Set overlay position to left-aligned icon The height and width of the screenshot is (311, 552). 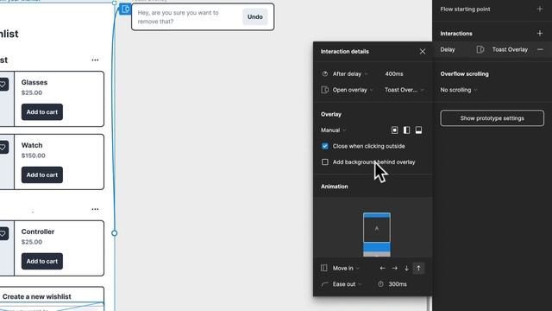pyautogui.click(x=406, y=130)
